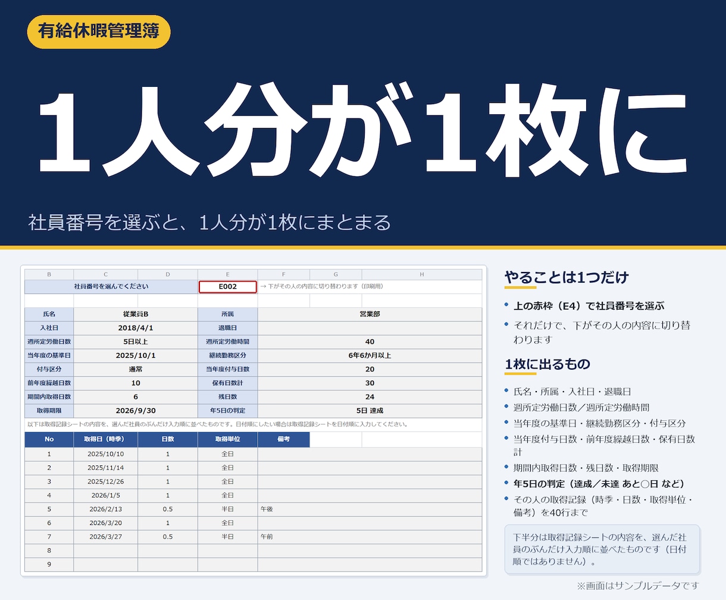Click the No table header
The height and width of the screenshot is (600, 726).
pos(49,439)
